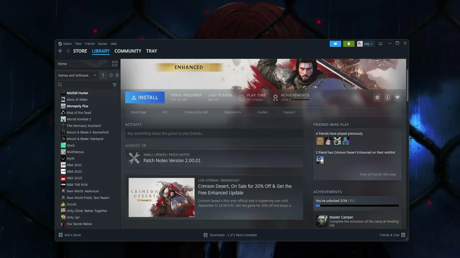Open the View menu
This screenshot has width=460, height=258.
[78, 44]
